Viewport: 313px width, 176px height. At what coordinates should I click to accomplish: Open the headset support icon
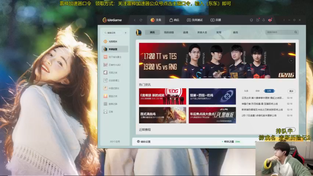(x=251, y=20)
